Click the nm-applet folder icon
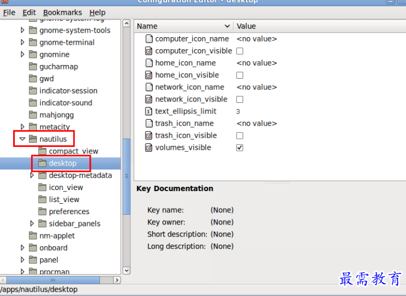This screenshot has height=296, width=406. click(33, 235)
